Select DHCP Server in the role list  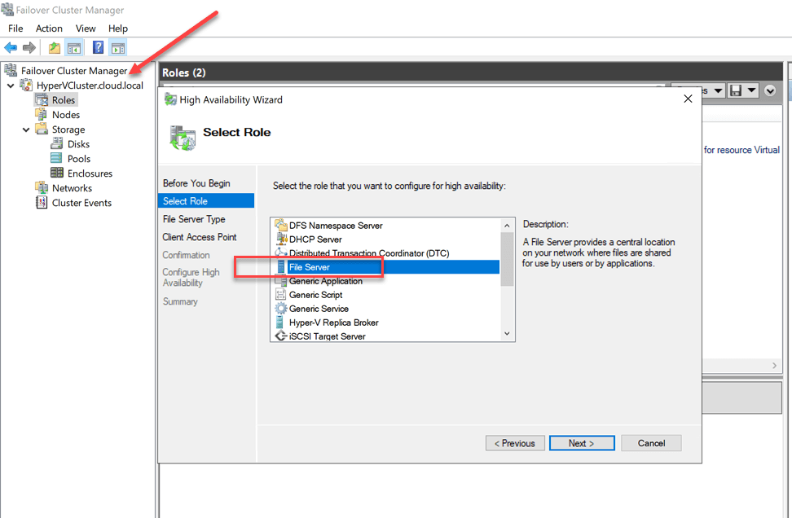315,239
